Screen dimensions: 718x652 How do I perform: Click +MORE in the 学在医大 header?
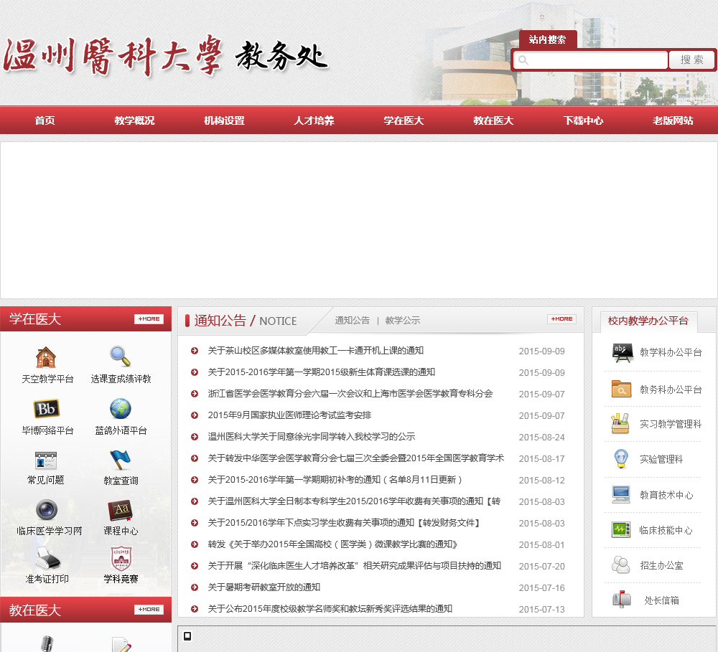click(x=149, y=319)
